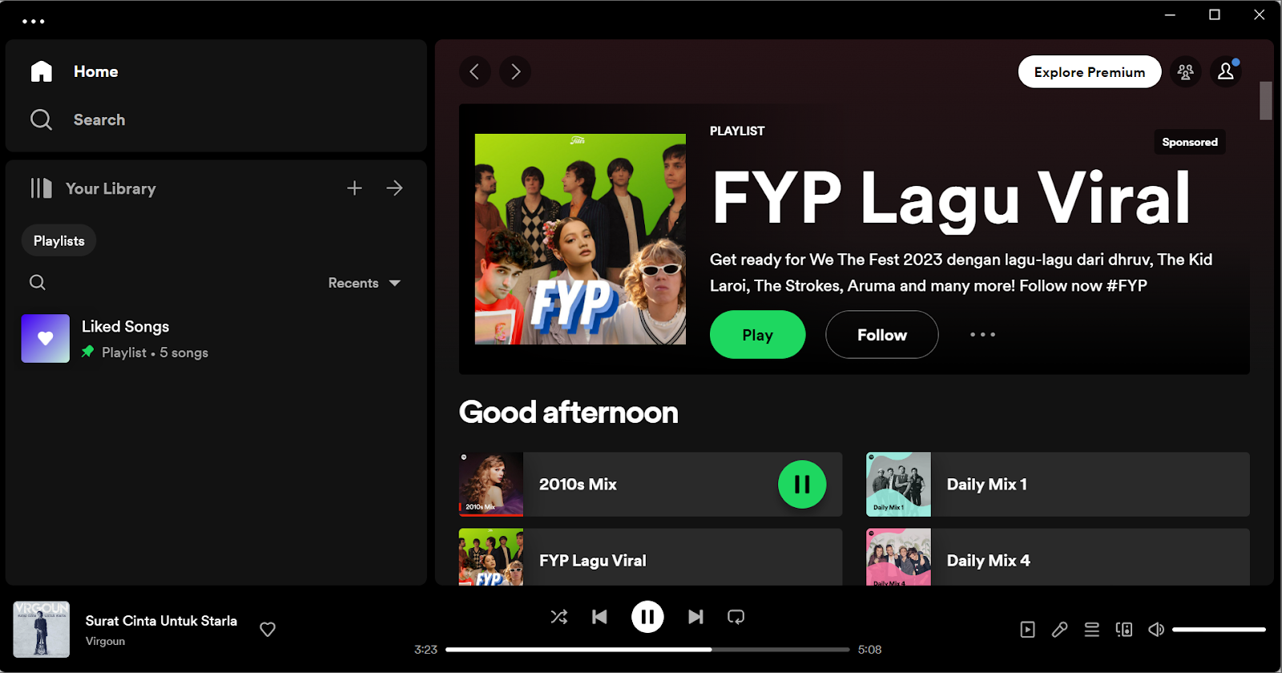
Task: Click the now playing album art
Action: tap(42, 630)
